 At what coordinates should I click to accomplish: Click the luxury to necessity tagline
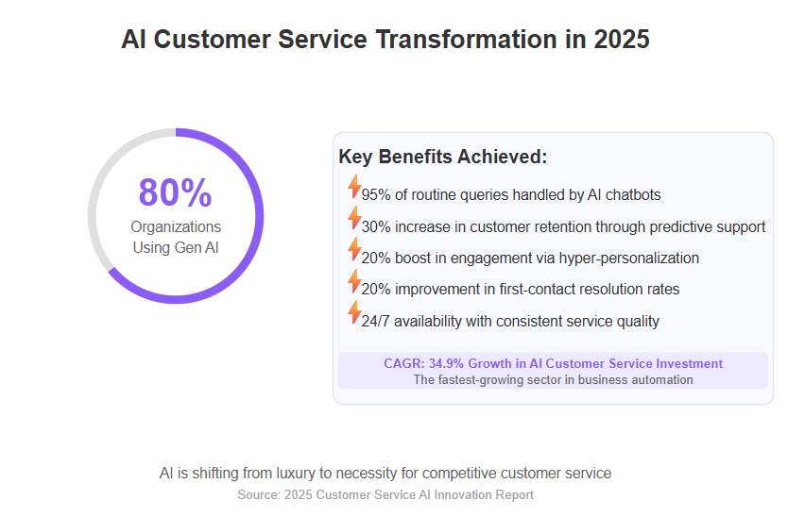(385, 473)
